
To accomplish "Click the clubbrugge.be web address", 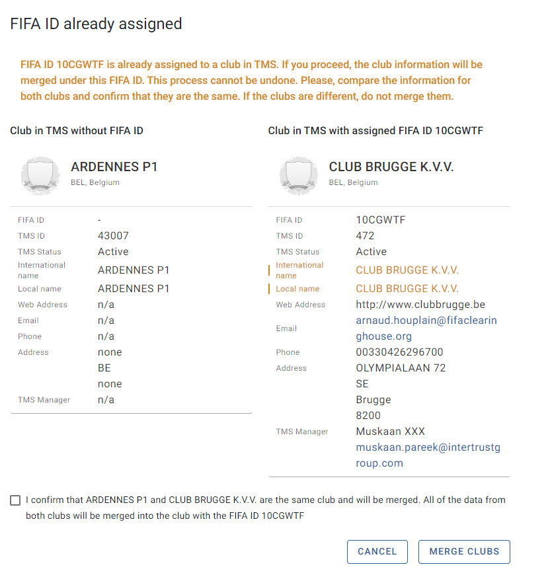I will (420, 305).
